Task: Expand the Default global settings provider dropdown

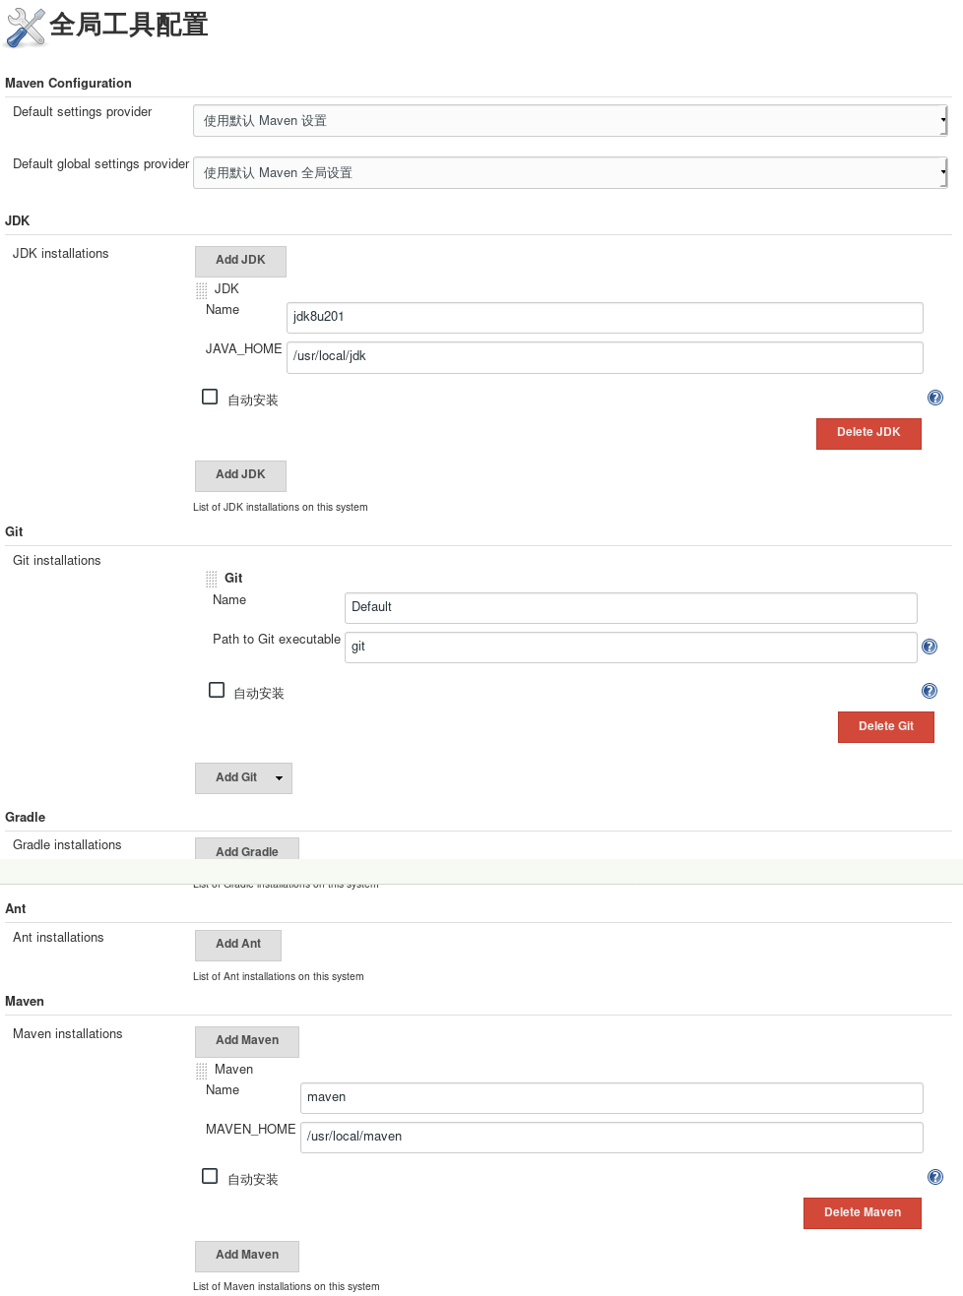Action: 569,173
